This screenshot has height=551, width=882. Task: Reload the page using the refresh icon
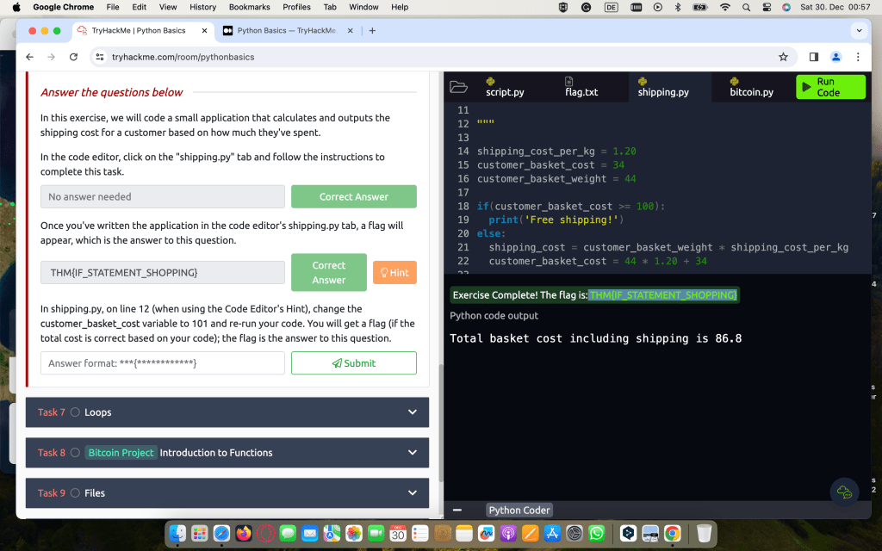(x=73, y=57)
